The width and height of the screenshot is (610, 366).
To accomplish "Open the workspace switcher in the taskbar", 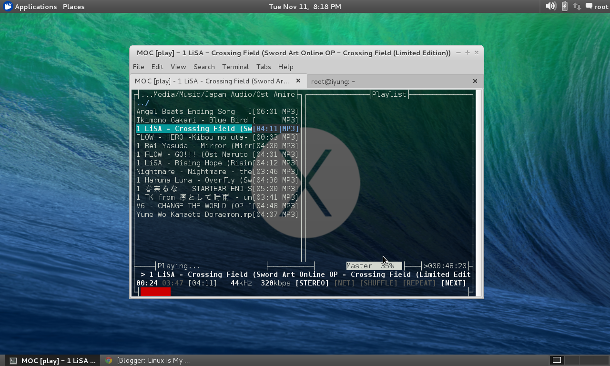I will (556, 360).
